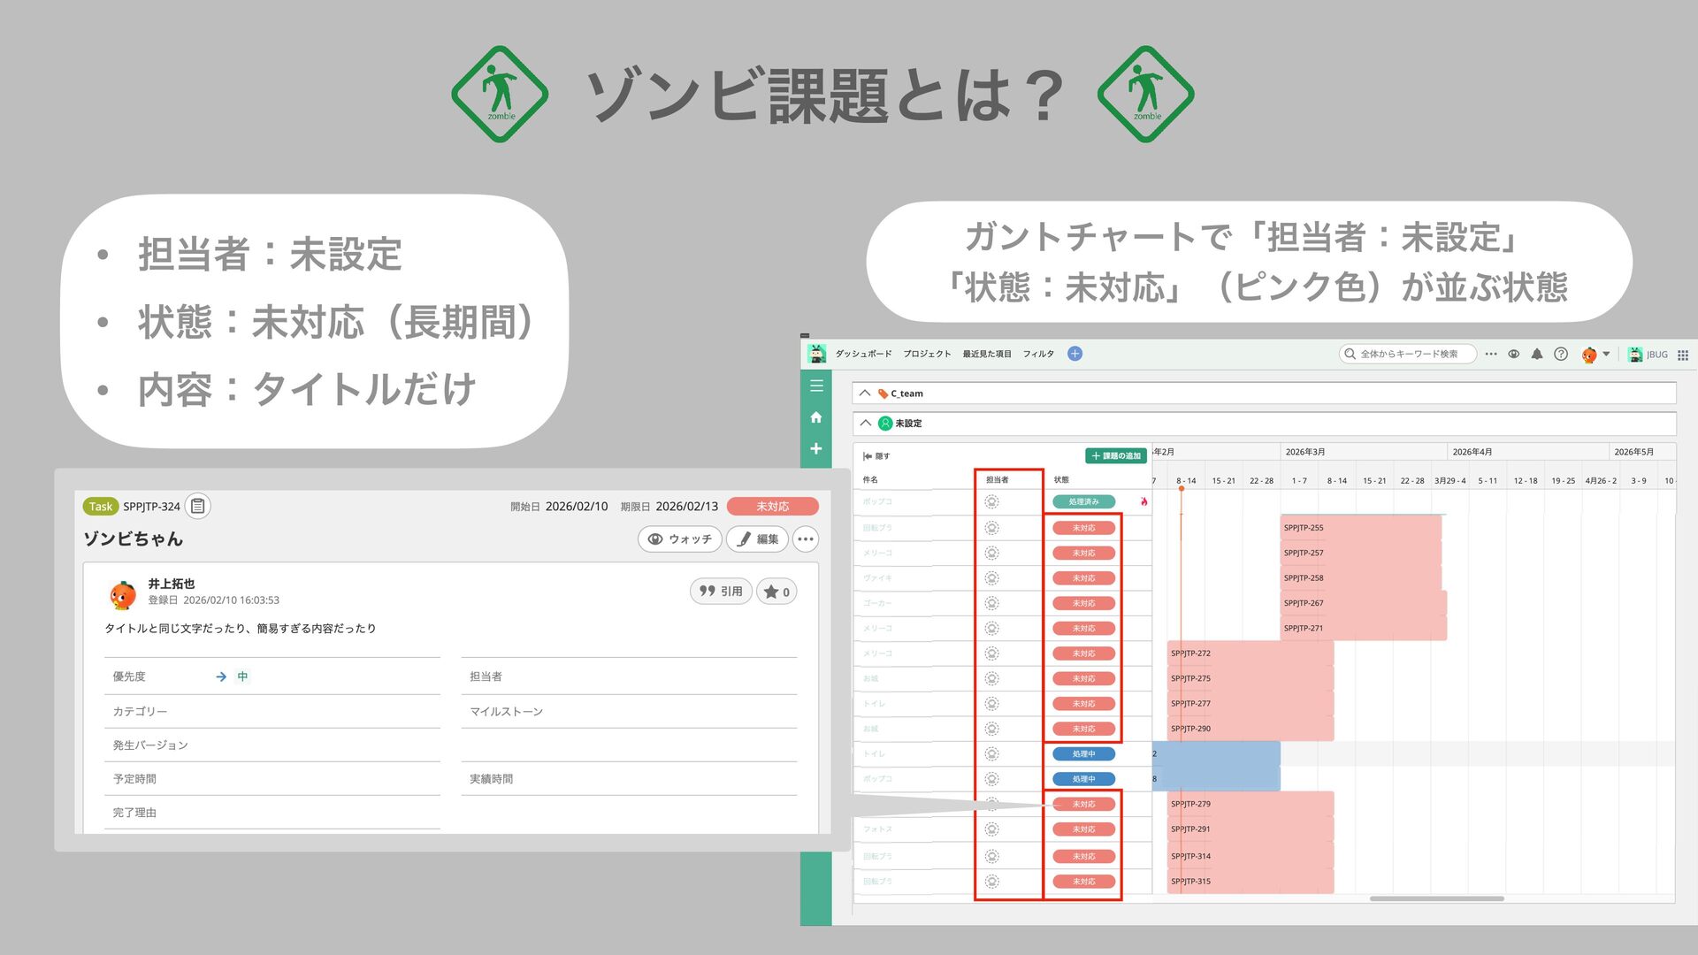1698x955 pixels.
Task: Star the comment by 井上拓也
Action: [x=776, y=592]
